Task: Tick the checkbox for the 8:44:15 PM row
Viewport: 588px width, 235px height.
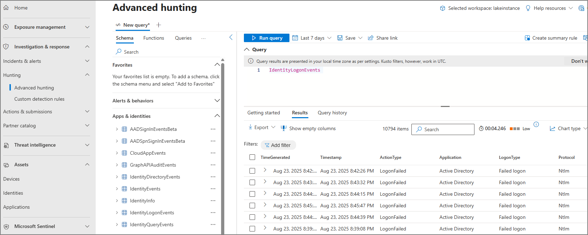Action: pos(252,194)
